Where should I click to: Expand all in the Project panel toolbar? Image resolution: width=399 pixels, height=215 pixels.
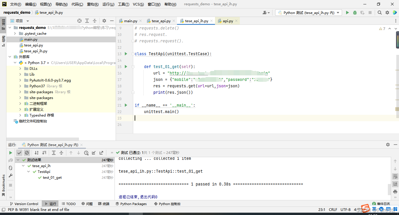click(x=87, y=21)
